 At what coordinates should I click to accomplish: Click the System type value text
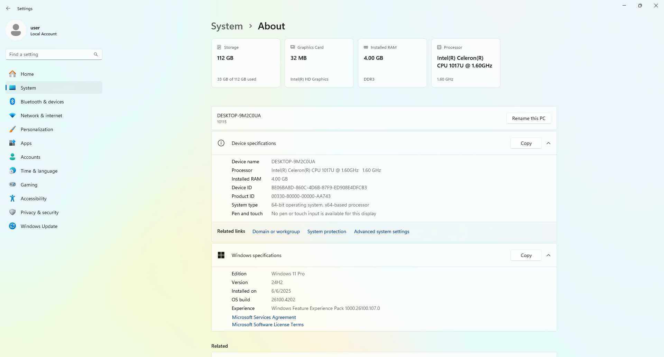coord(320,205)
